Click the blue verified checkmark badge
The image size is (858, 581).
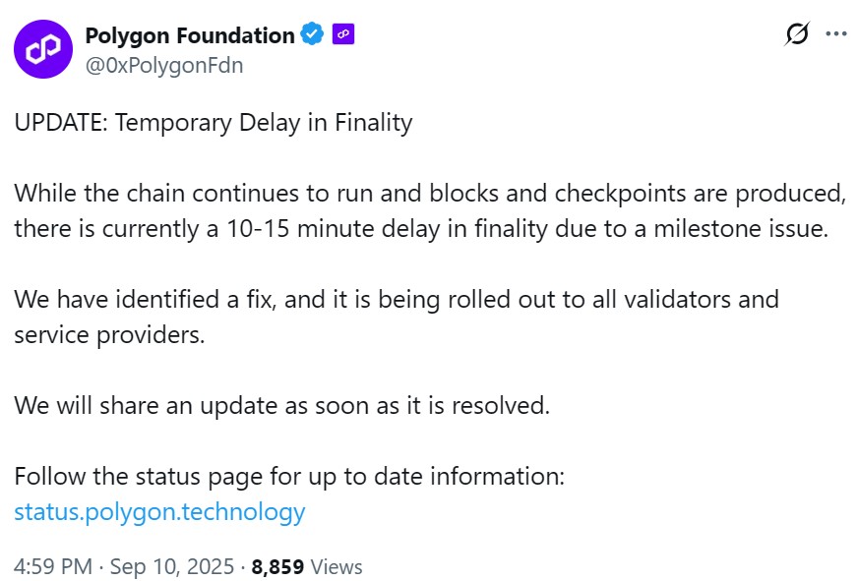313,35
